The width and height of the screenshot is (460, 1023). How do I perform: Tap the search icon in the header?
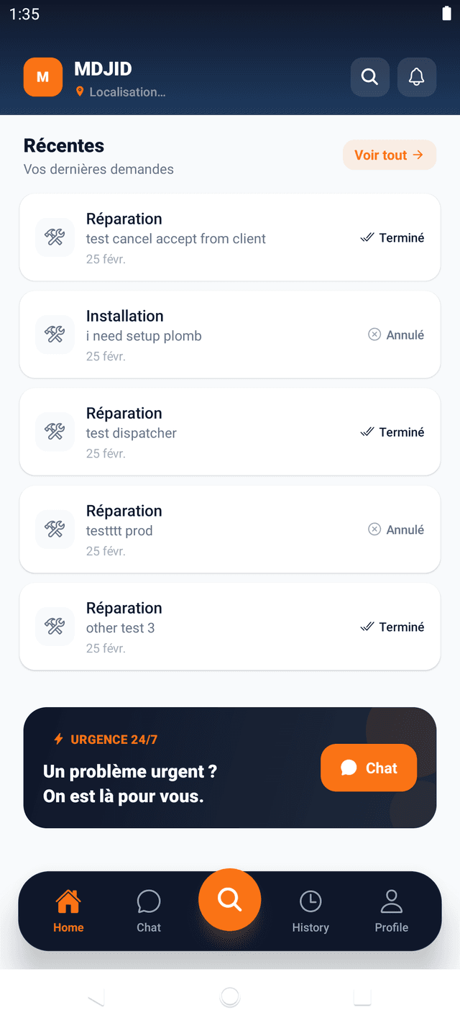point(369,77)
